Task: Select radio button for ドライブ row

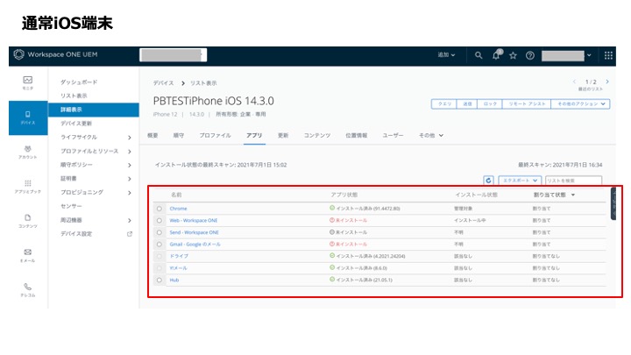Action: point(160,256)
